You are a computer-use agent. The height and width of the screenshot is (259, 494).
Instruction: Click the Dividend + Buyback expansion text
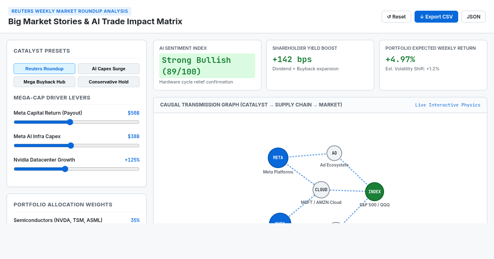[x=305, y=69]
